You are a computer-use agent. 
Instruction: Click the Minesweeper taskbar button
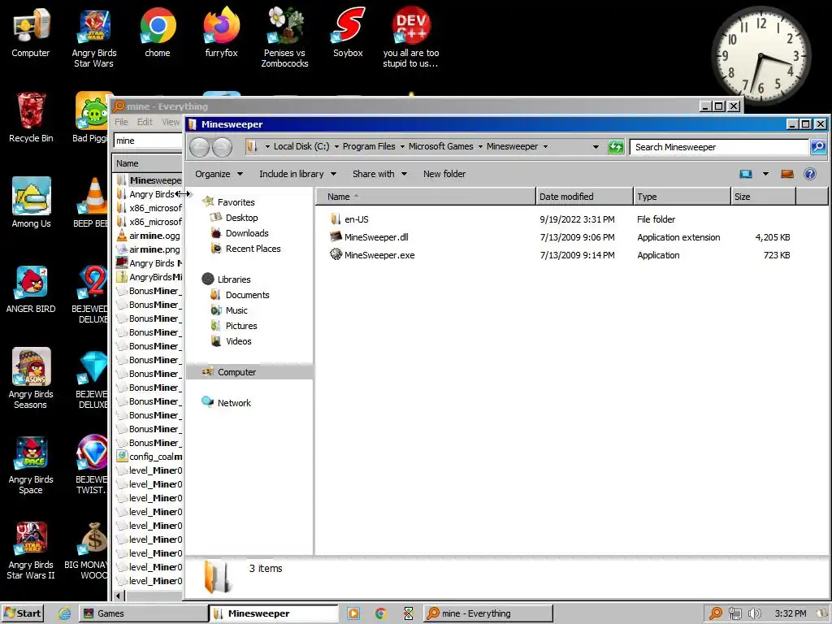click(x=273, y=613)
